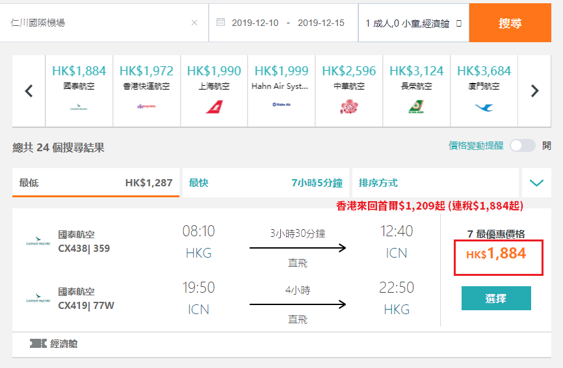Click the ticket icon beside 經濟艙
The height and width of the screenshot is (368, 563).
click(38, 343)
